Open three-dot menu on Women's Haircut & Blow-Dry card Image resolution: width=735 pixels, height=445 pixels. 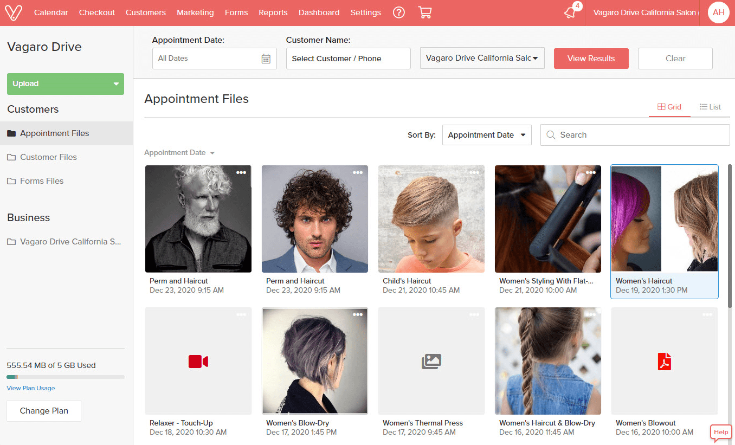pos(591,314)
